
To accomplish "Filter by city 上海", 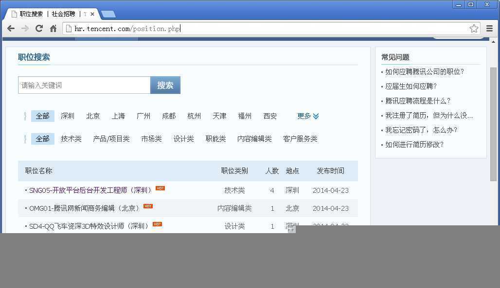I will pyautogui.click(x=118, y=116).
